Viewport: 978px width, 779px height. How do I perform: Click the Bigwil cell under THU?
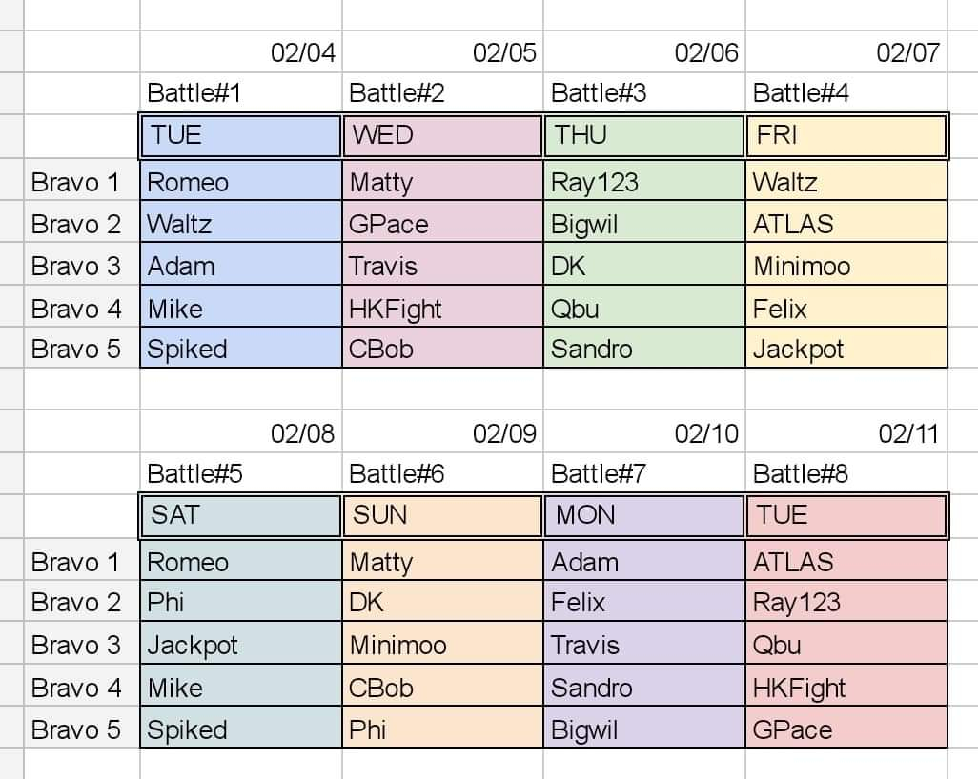tap(644, 223)
